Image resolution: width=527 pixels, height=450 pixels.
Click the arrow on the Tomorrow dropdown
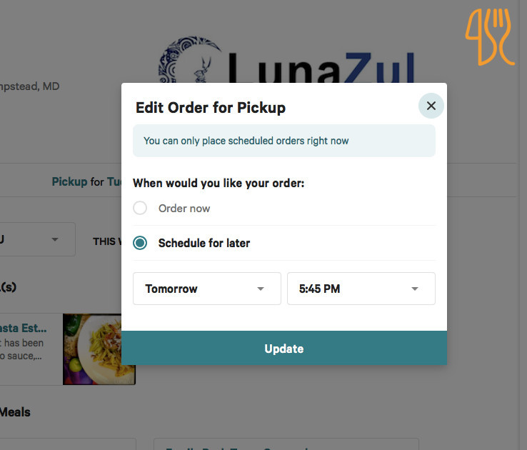261,289
